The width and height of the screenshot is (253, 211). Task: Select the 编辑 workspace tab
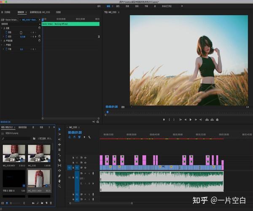click(x=108, y=6)
